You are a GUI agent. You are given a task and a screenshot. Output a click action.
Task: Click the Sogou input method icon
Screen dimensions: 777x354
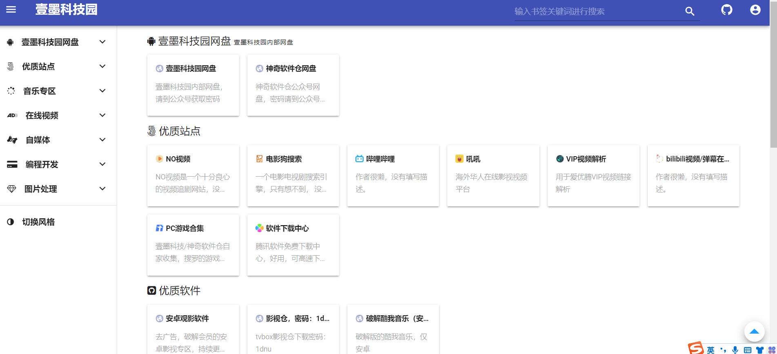click(696, 348)
